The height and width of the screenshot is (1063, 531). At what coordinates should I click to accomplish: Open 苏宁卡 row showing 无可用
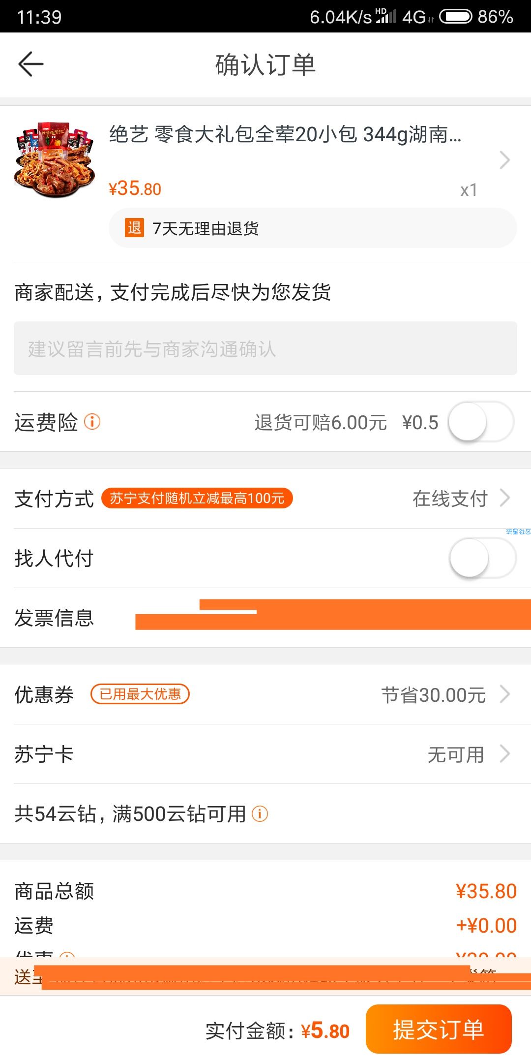point(265,754)
